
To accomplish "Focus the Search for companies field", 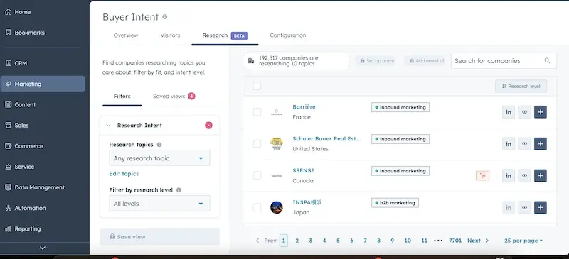I will pyautogui.click(x=504, y=60).
